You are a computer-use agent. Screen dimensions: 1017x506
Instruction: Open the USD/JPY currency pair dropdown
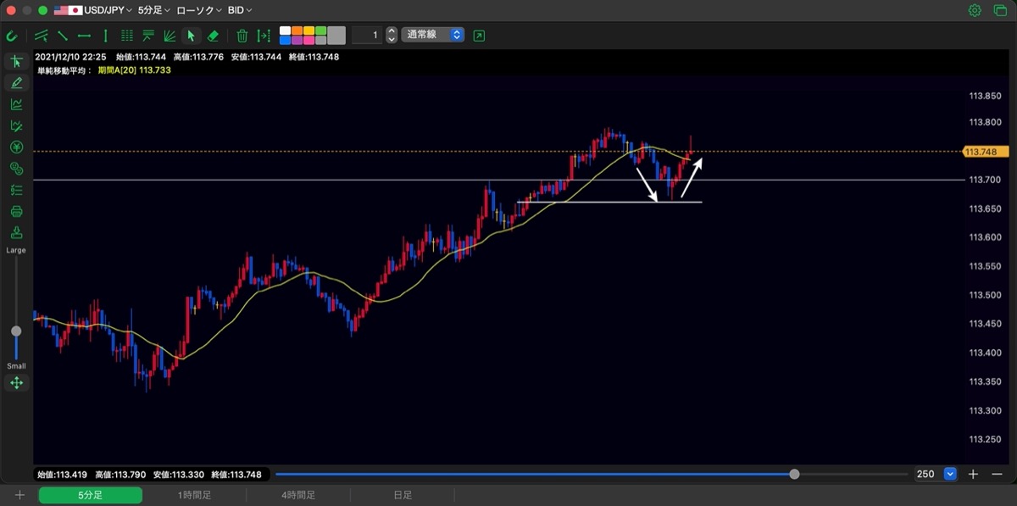[92, 10]
